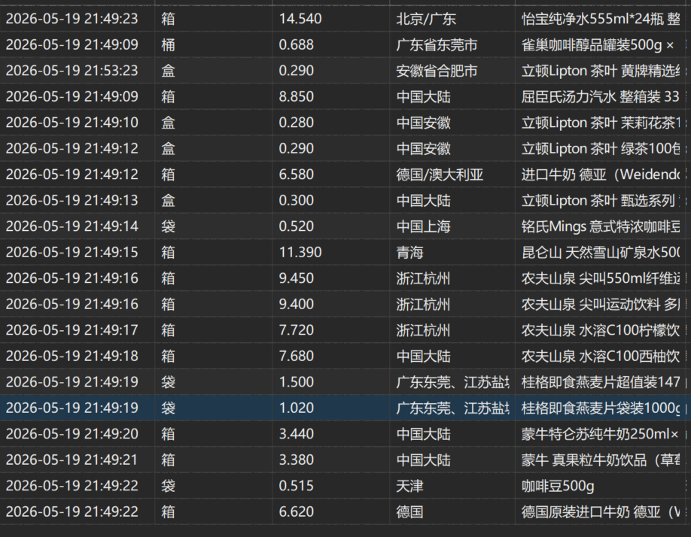Click origin 德国 in the 6.620 row

tap(409, 512)
